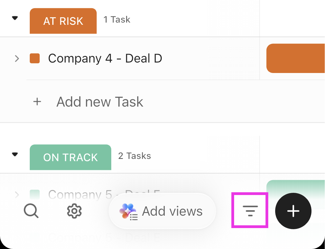Select the AT RISK status badge
The height and width of the screenshot is (249, 325).
tap(63, 21)
